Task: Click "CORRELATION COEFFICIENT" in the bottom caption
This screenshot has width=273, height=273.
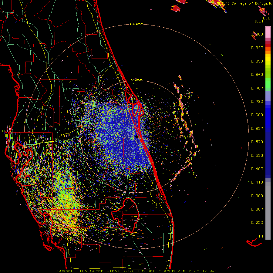Action: pyautogui.click(x=89, y=271)
